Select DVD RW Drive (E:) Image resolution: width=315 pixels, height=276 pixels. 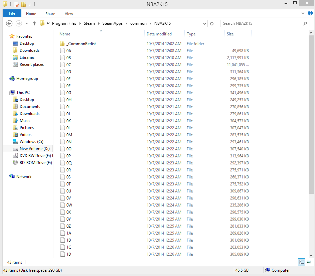pos(35,156)
